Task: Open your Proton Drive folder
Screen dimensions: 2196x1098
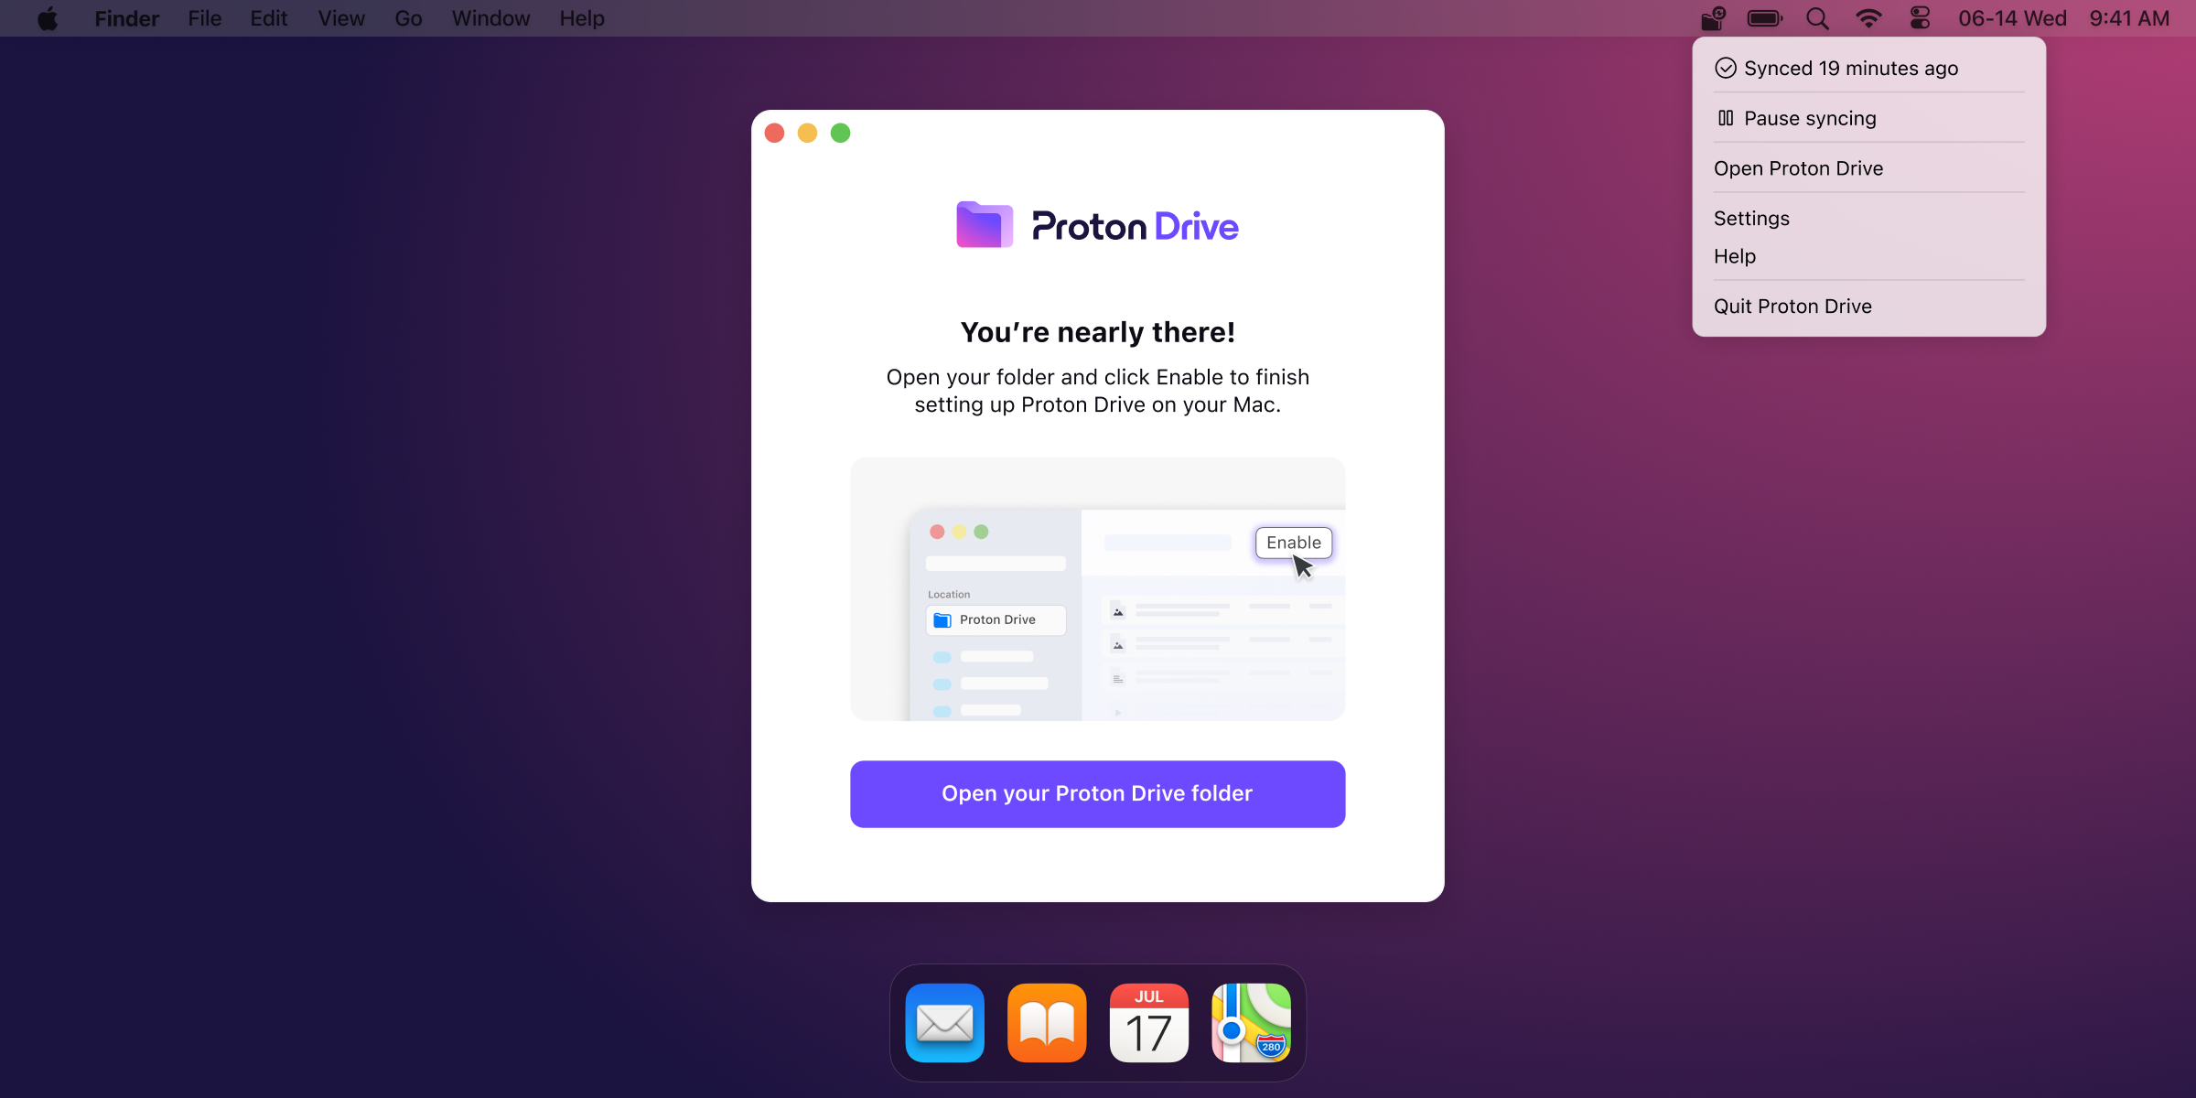Action: 1098,792
